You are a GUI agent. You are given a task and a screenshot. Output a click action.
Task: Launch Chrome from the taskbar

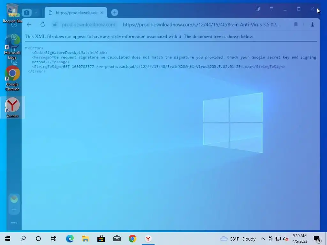click(x=133, y=239)
